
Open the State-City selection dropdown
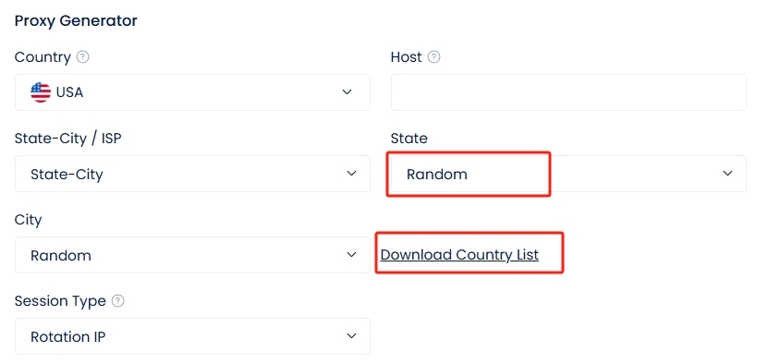(192, 174)
